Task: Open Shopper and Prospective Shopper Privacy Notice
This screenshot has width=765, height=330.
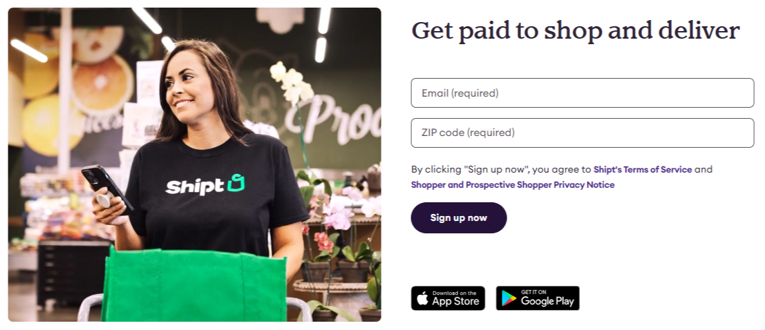Action: coord(513,185)
